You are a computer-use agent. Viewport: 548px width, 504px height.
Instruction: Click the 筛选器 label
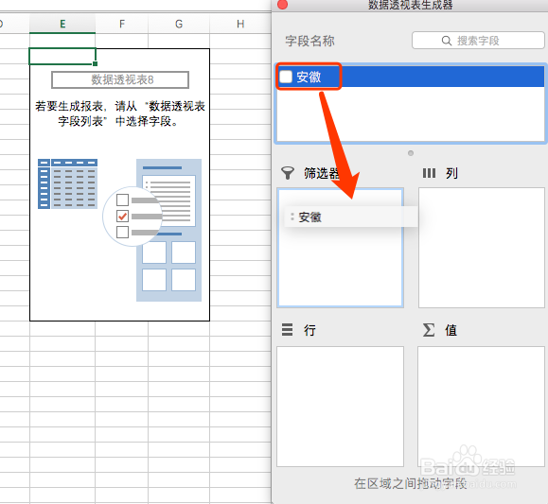coord(322,173)
